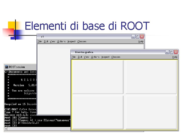Image resolution: width=181 pixels, height=135 pixels.
Task: Minimize the c1 canvas window
Action: click(133, 36)
